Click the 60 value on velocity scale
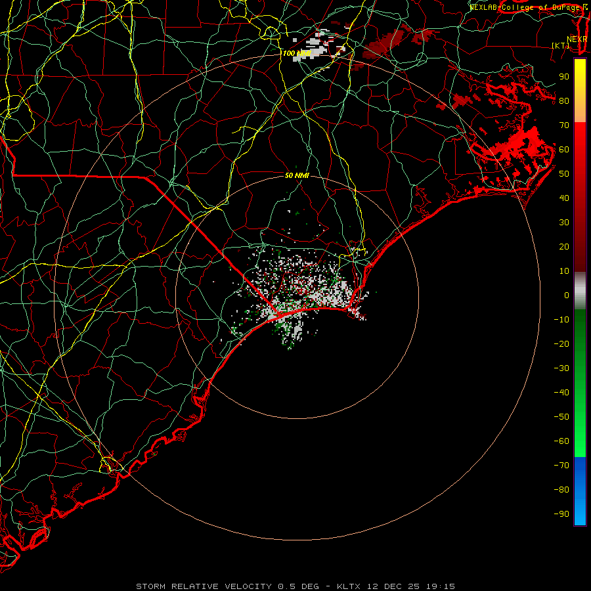Image resolution: width=591 pixels, height=591 pixels. [x=564, y=149]
